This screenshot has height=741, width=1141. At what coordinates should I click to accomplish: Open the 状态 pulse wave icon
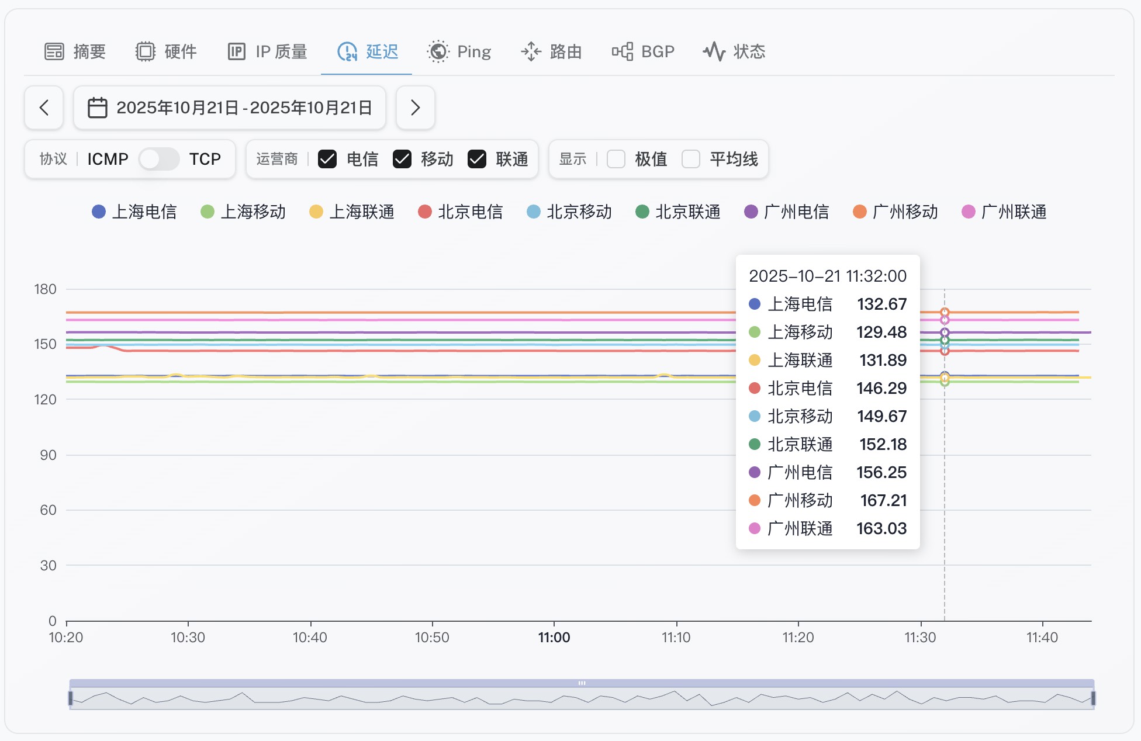pos(714,51)
